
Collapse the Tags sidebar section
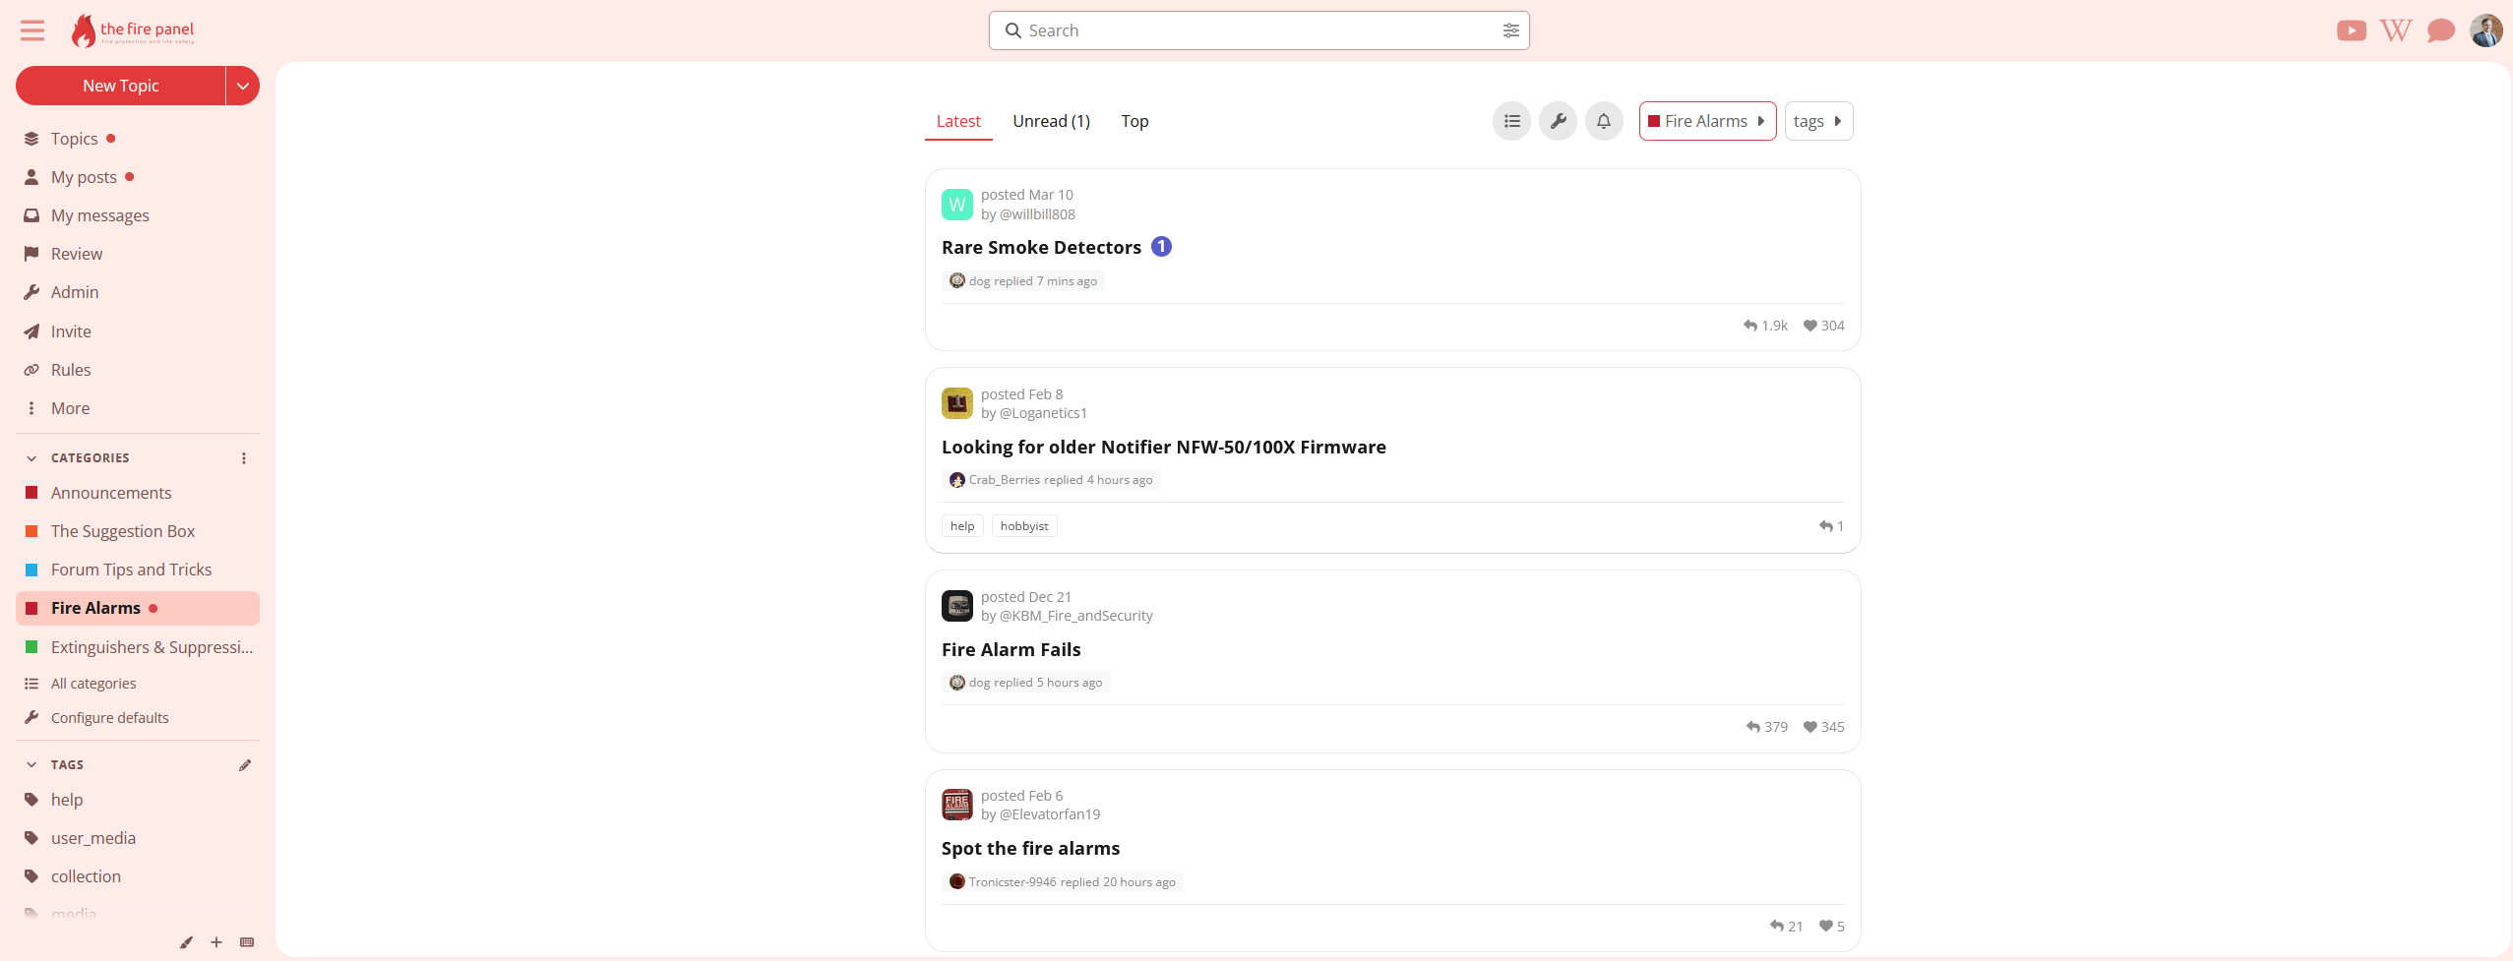pos(31,765)
